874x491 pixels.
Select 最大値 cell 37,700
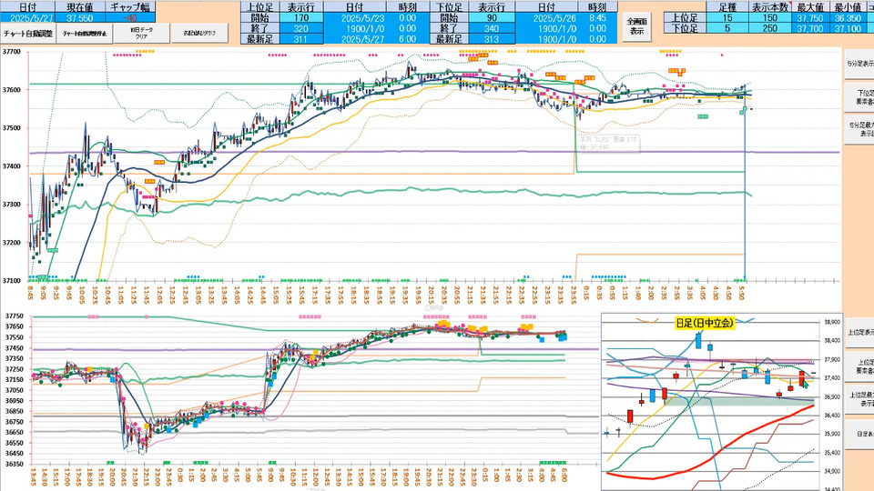tap(810, 28)
